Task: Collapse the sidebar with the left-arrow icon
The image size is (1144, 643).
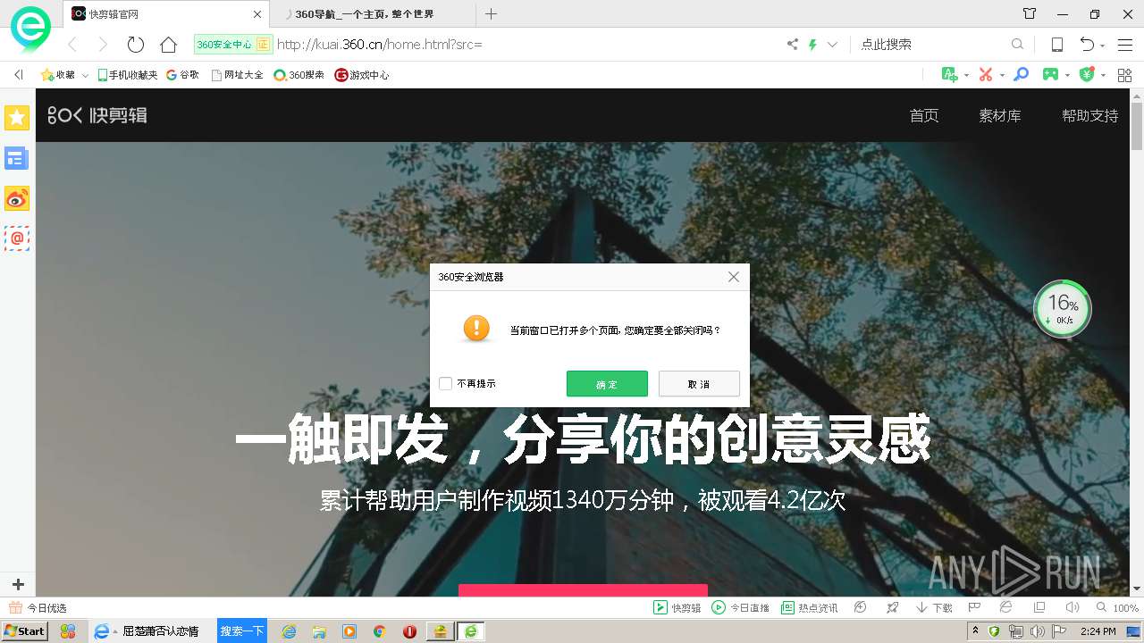Action: pyautogui.click(x=19, y=75)
